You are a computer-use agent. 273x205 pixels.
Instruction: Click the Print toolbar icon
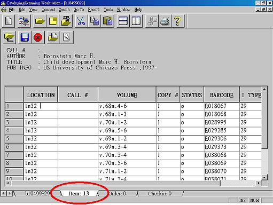[x=165, y=21]
